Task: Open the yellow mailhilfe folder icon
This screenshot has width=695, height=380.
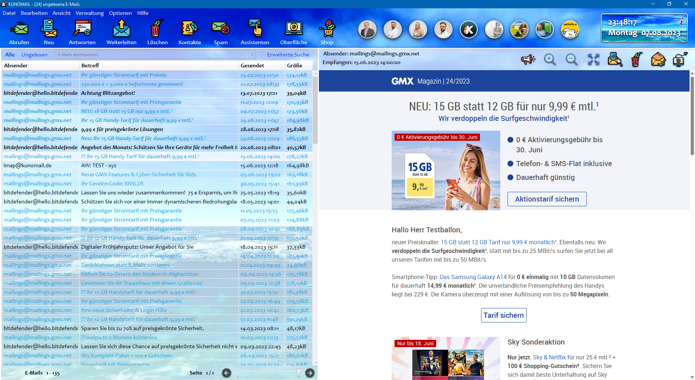Action: tap(570, 30)
